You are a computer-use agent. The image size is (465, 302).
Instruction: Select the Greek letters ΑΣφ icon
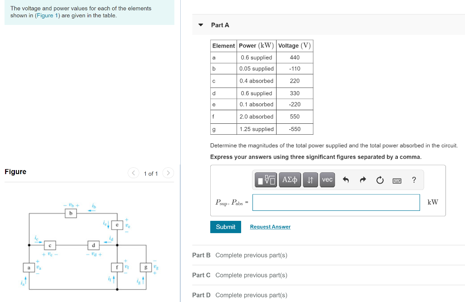[290, 180]
